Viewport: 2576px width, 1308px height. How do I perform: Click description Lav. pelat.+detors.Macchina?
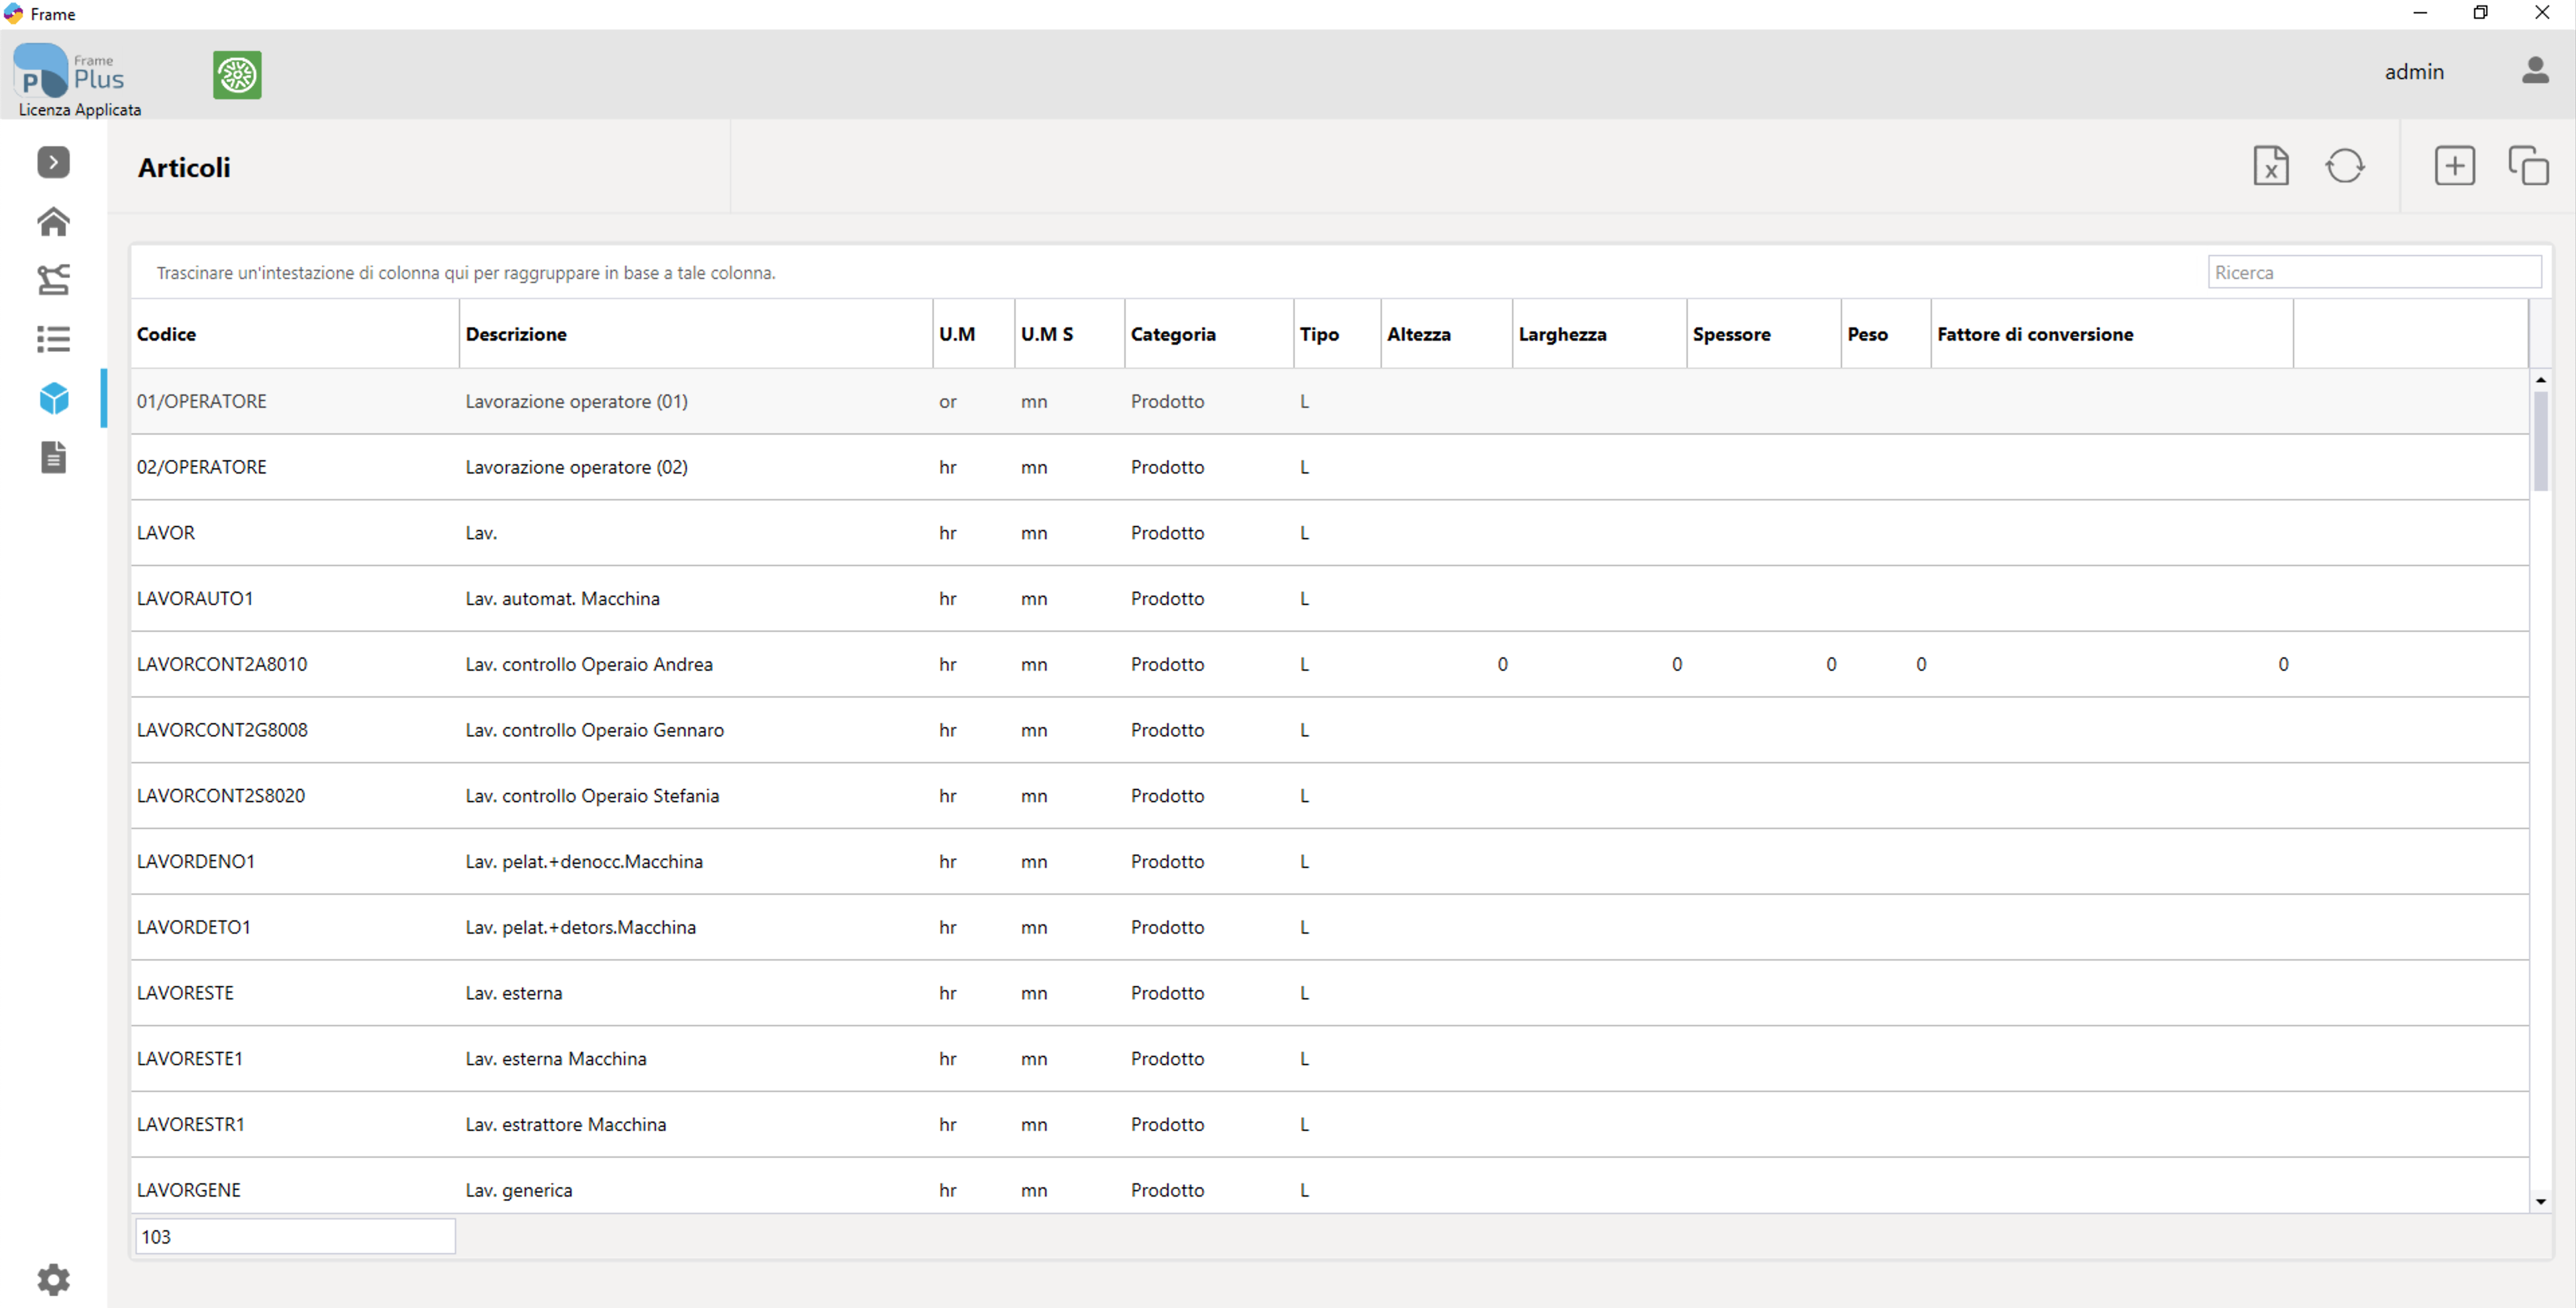point(580,927)
